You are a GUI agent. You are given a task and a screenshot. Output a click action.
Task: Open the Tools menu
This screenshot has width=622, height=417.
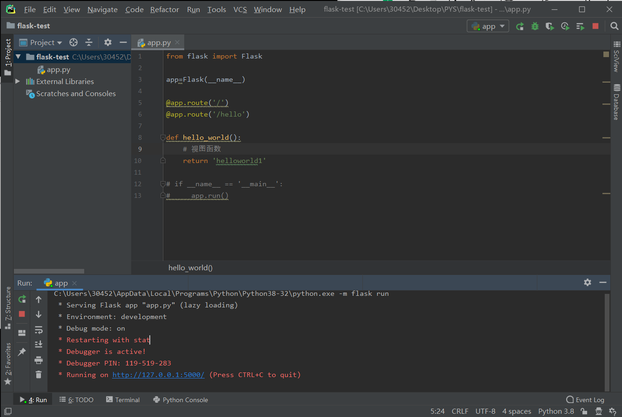click(x=216, y=9)
